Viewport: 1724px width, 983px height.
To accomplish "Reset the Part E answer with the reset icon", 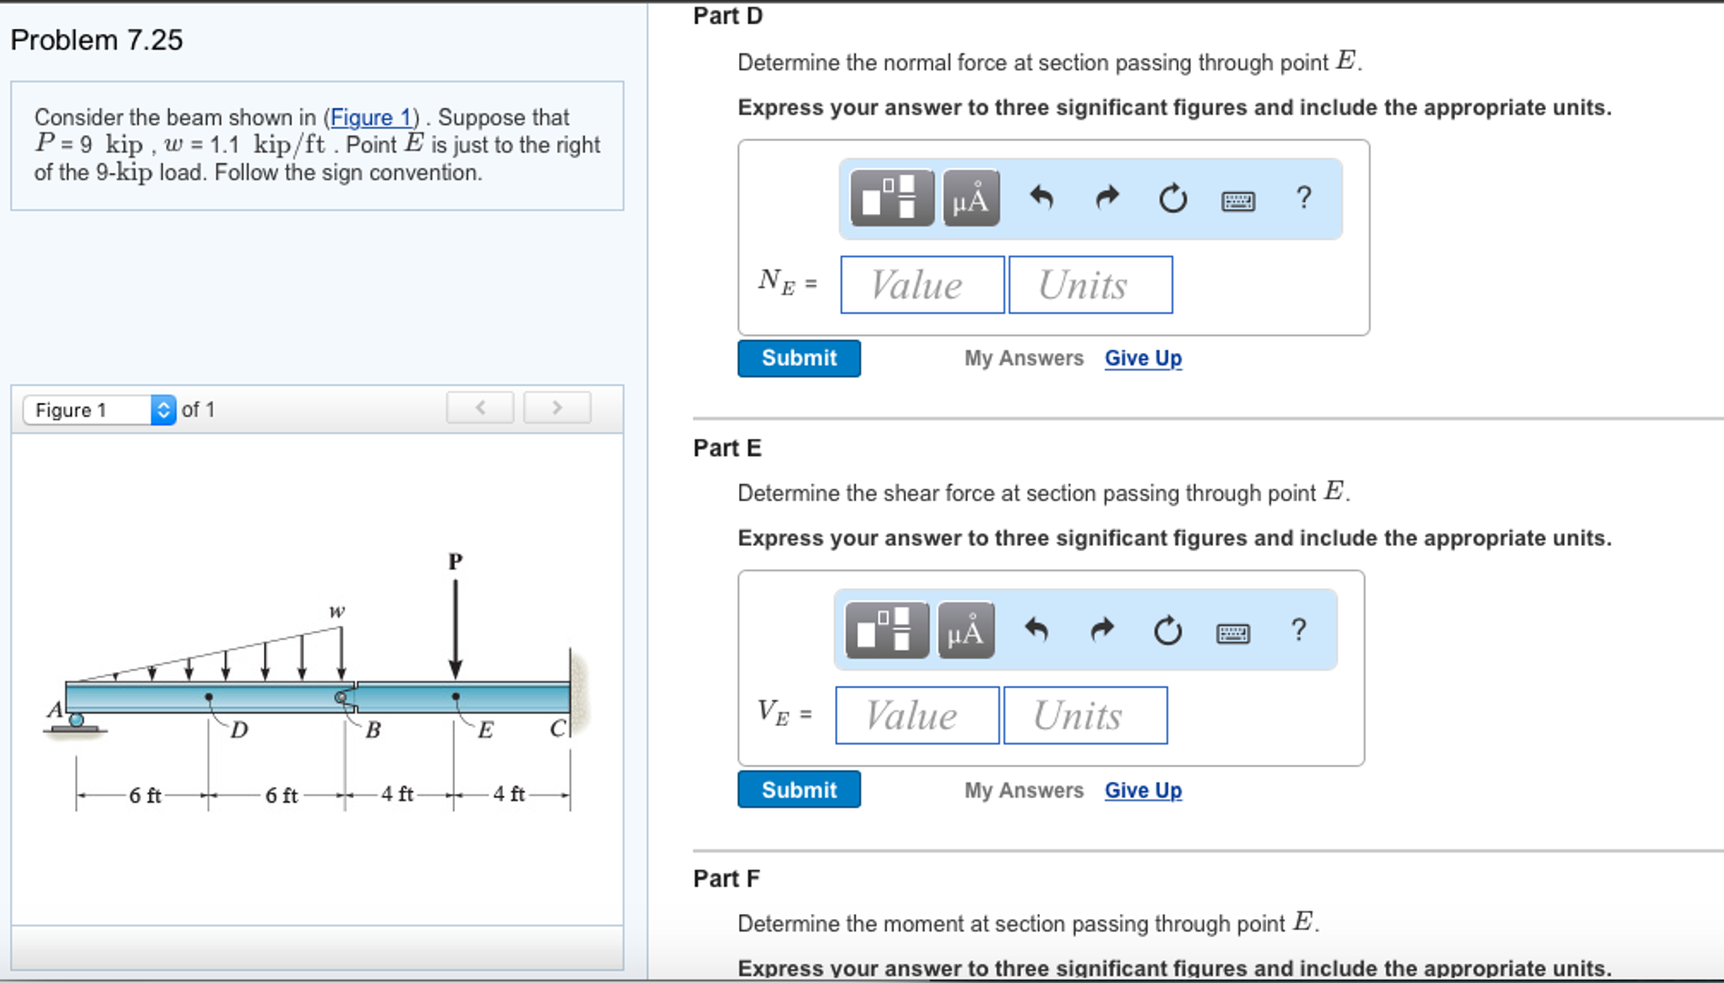I will tap(1167, 630).
